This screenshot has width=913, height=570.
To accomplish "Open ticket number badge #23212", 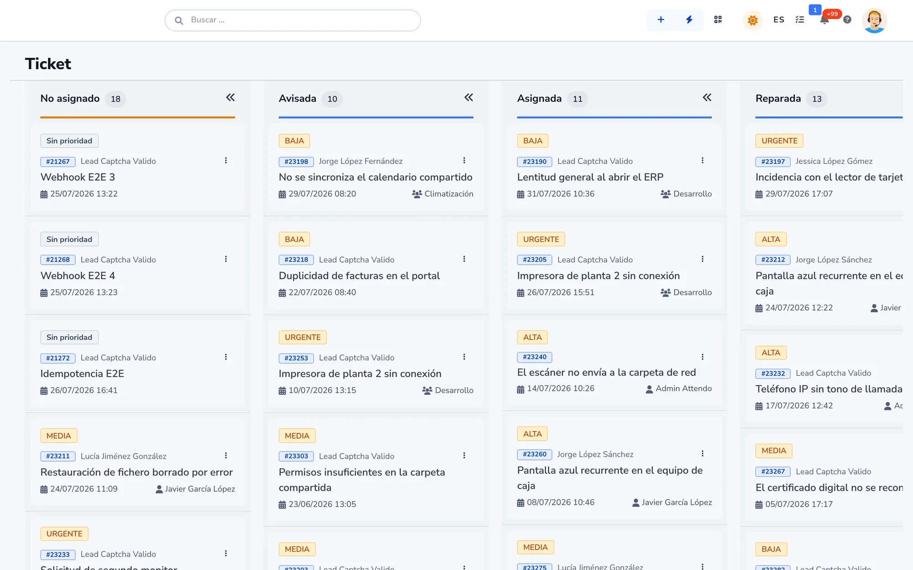I will pyautogui.click(x=773, y=260).
